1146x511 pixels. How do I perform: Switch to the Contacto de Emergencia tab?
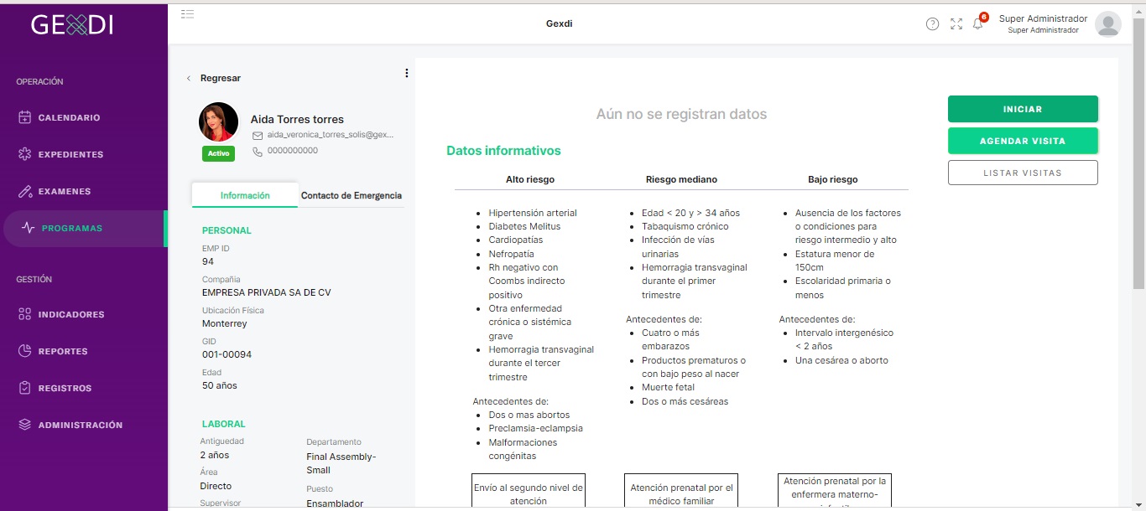pos(351,195)
